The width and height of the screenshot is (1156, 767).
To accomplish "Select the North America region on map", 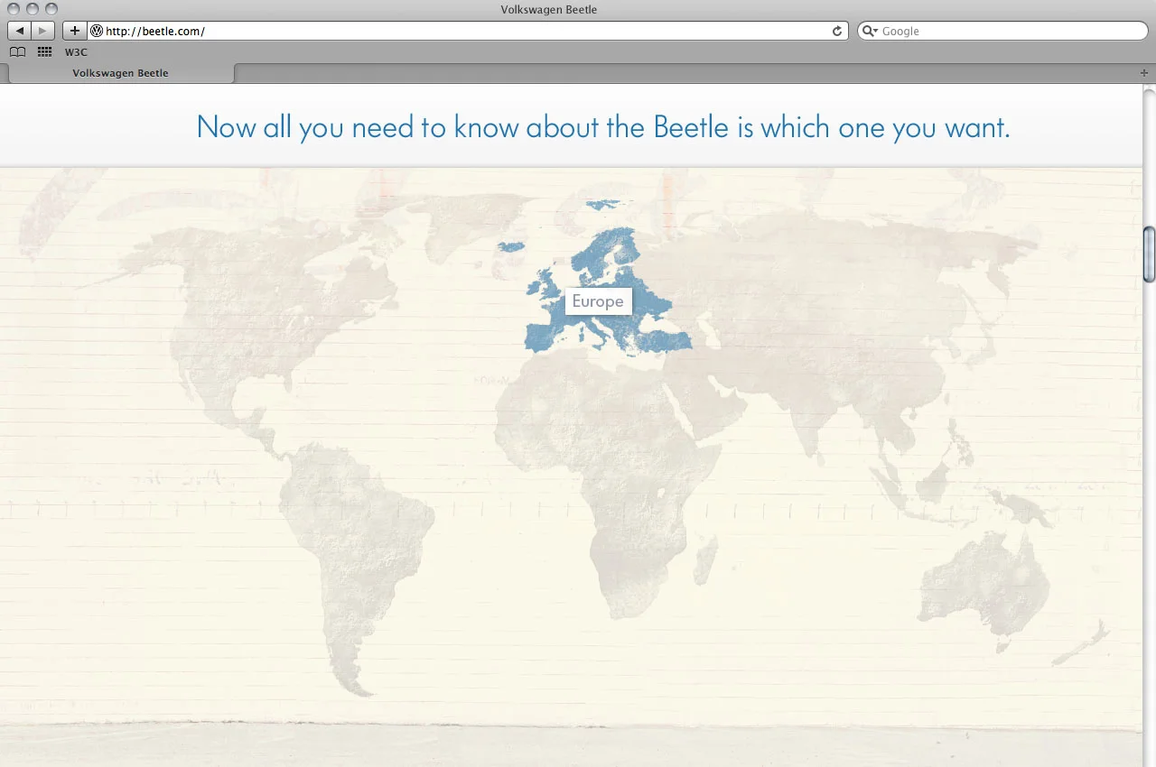I will pos(262,316).
